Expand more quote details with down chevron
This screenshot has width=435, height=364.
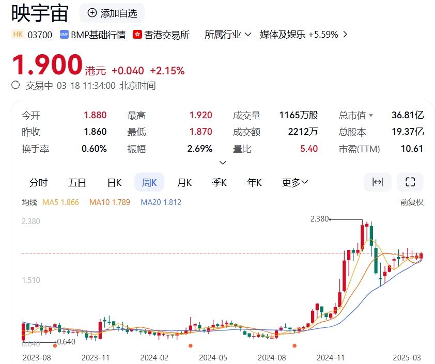pos(223,163)
